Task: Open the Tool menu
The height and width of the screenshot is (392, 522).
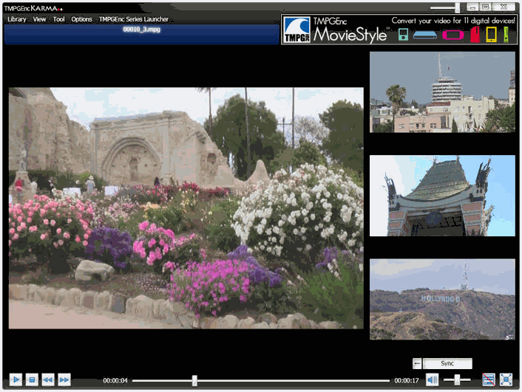Action: (x=58, y=19)
